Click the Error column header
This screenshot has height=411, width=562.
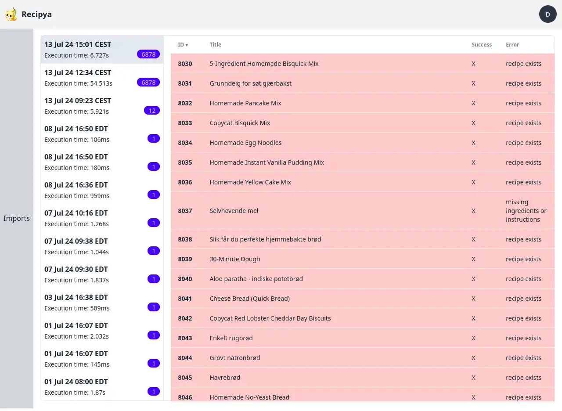[x=512, y=45]
